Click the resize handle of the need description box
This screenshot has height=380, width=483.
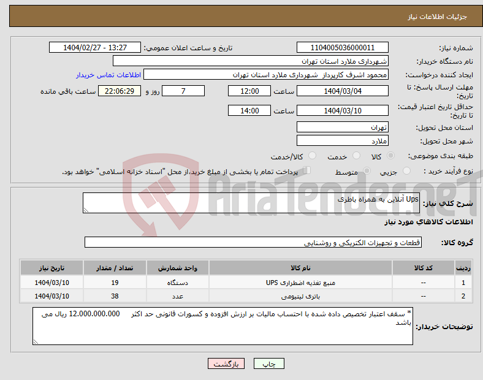tap(86, 210)
